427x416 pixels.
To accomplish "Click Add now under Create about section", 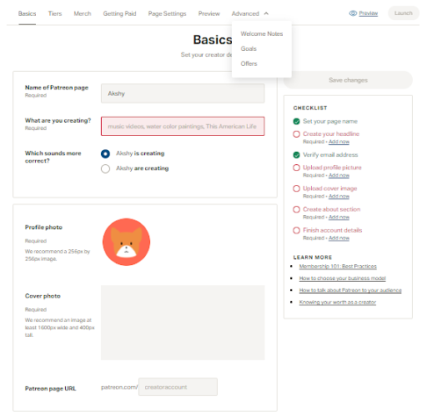I will 339,217.
